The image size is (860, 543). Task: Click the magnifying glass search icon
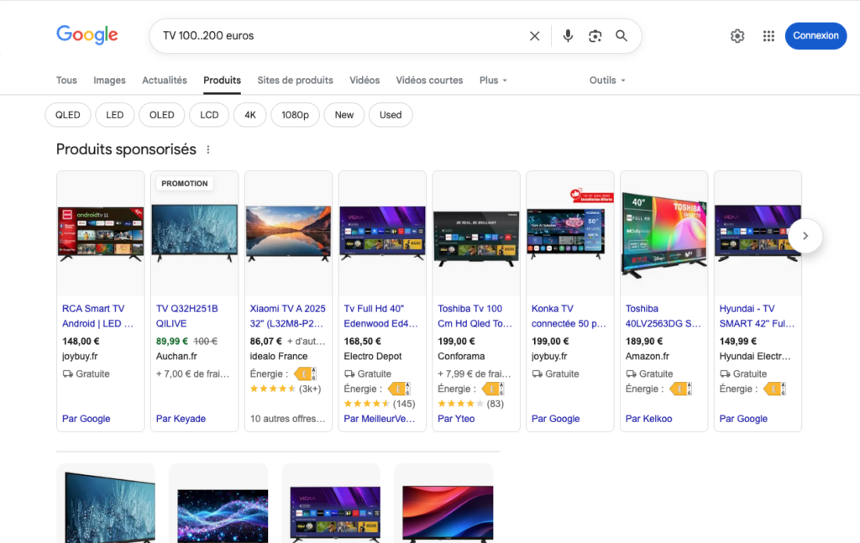coord(621,36)
